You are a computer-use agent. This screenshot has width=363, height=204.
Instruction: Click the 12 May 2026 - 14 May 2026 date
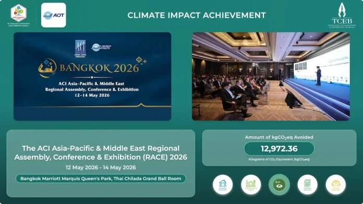101,168
